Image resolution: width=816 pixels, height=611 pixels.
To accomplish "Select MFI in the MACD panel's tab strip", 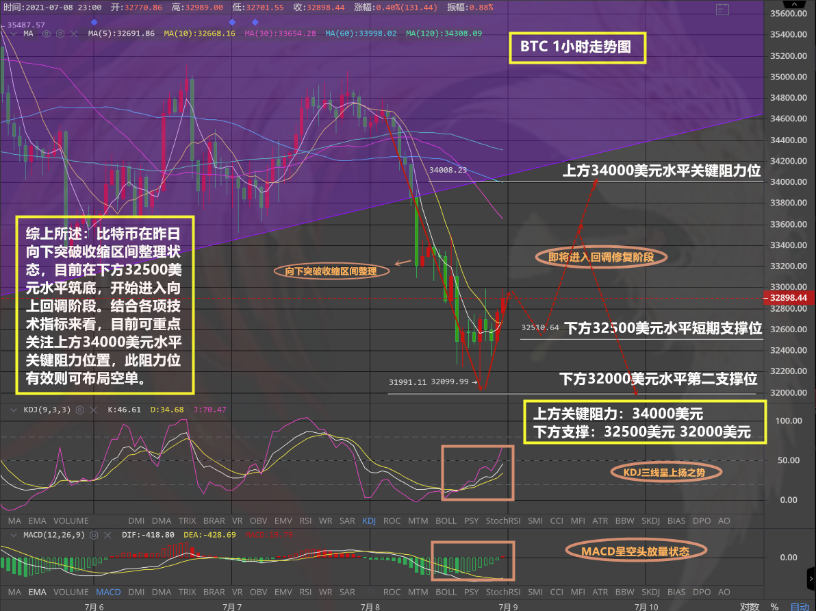I will click(x=578, y=593).
